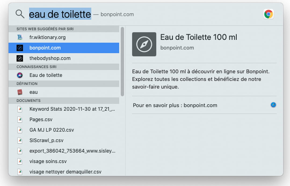Screen dimensions: 290x186
Task: Click the file icon of Pages.csv
Action: point(20,120)
